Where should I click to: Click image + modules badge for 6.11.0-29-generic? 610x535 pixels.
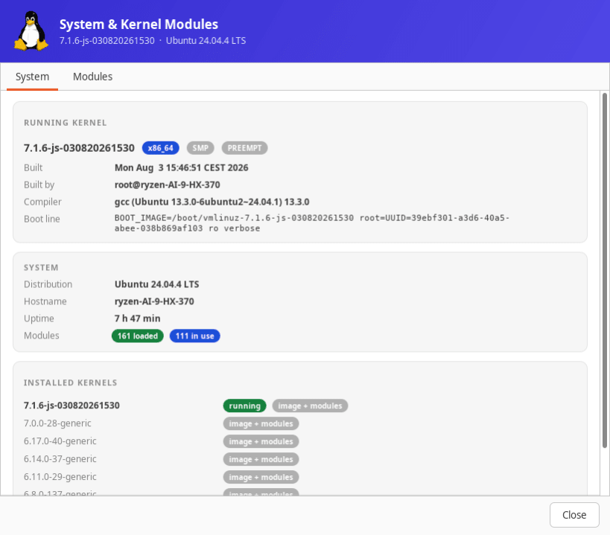pos(261,477)
